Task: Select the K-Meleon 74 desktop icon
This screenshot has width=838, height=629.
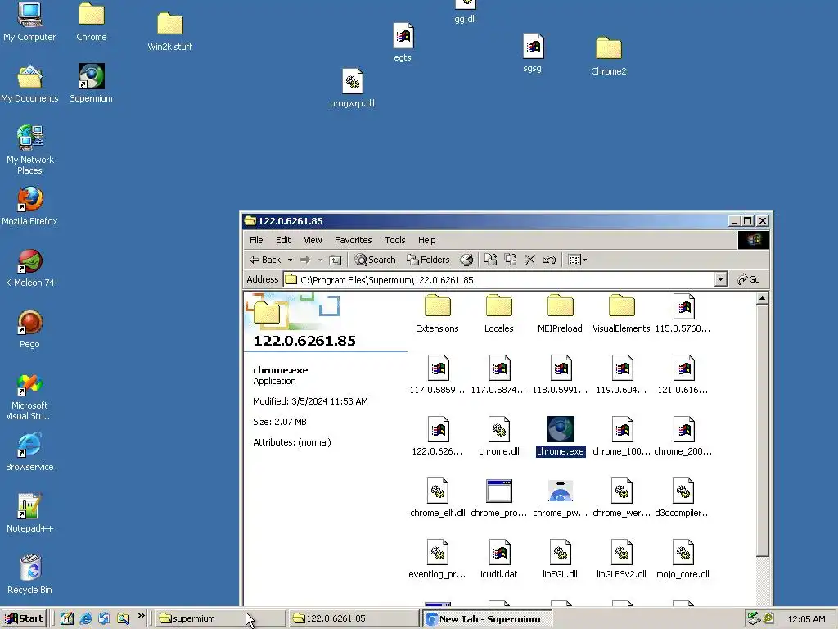Action: coord(29,268)
